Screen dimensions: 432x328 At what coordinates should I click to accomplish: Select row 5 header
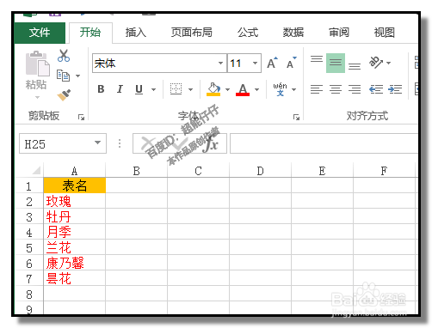[29, 248]
